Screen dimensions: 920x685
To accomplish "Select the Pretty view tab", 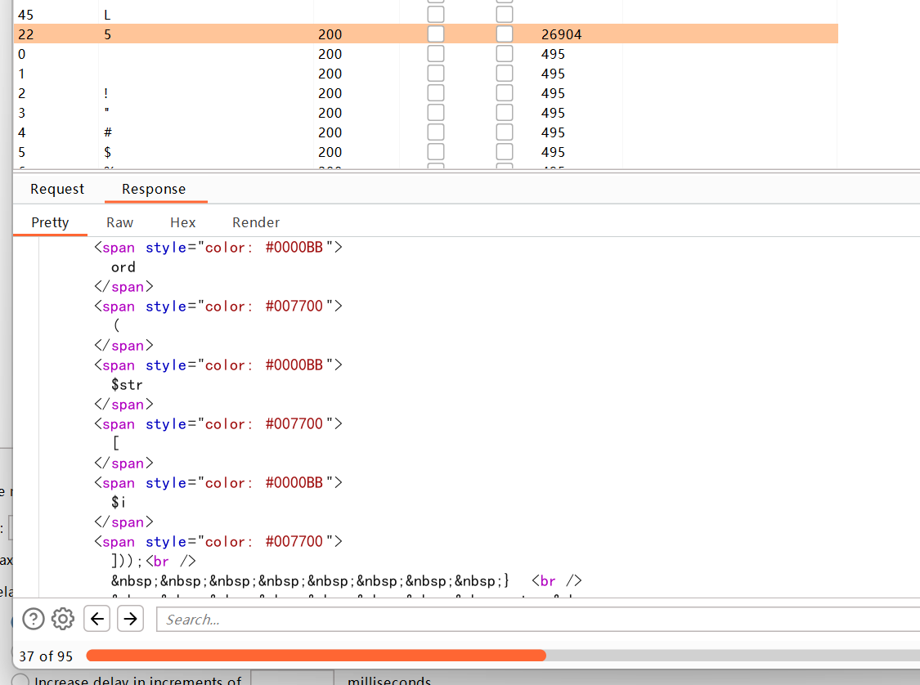I will (x=50, y=222).
